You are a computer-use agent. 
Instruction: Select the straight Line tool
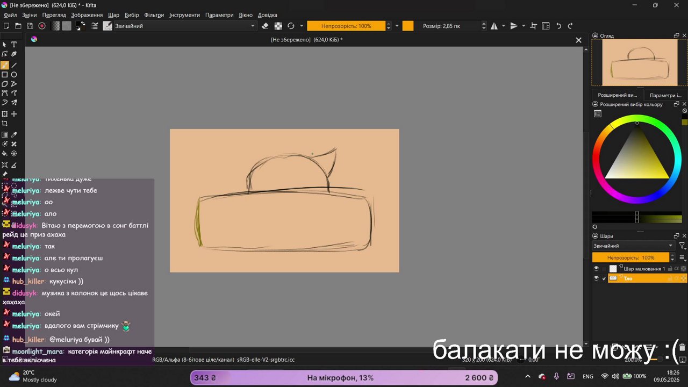[x=14, y=65]
